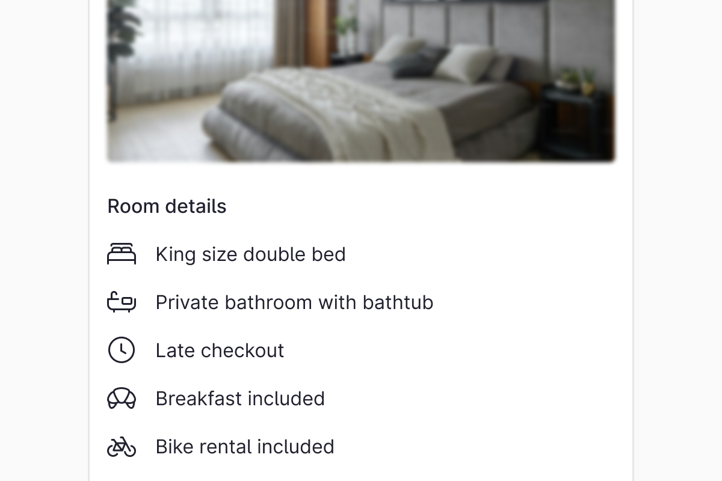Image resolution: width=722 pixels, height=481 pixels.
Task: Select Private bathroom with bathtub text
Action: pos(294,302)
